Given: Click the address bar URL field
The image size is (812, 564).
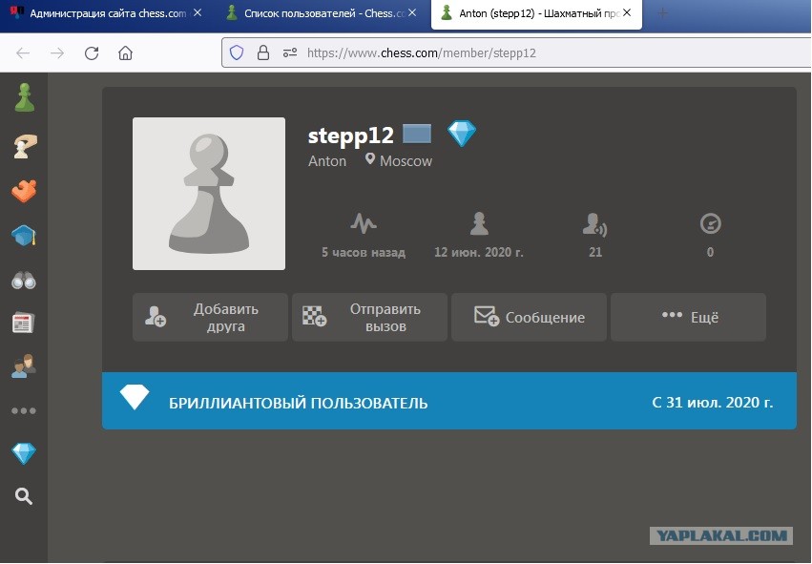Looking at the screenshot, I should pos(517,52).
